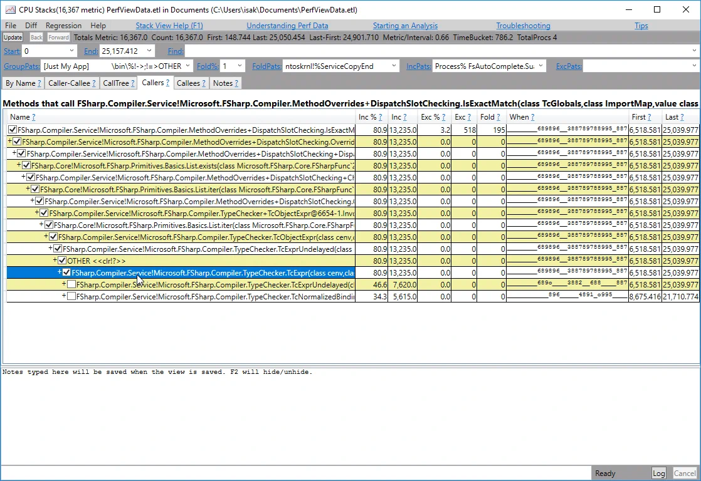This screenshot has height=481, width=701.
Task: Switch to the By Name tab
Action: 19,83
